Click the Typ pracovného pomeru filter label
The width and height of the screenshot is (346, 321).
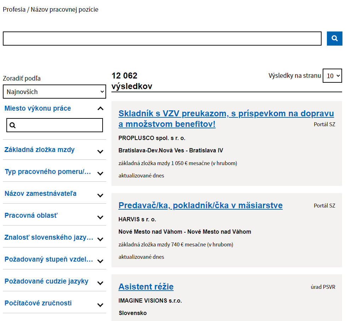[48, 171]
